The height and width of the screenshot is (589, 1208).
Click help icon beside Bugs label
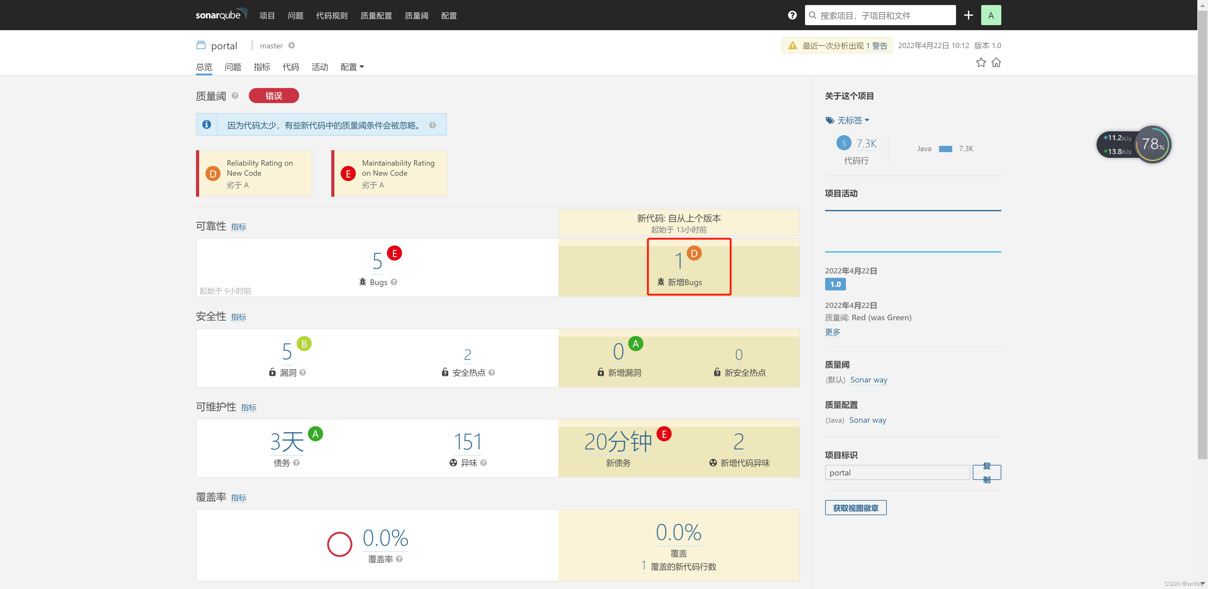(394, 282)
